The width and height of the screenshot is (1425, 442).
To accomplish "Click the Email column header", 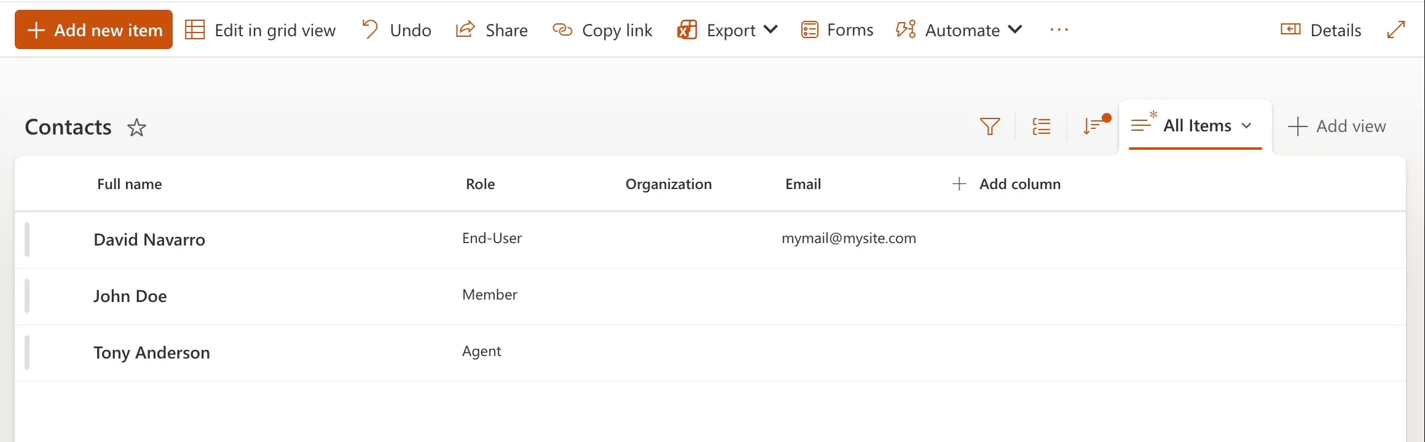I will (x=803, y=184).
